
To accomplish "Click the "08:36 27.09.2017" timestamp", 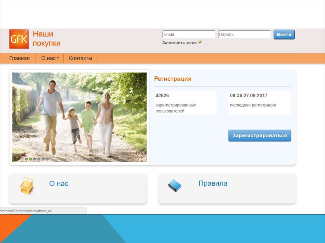I will point(249,95).
